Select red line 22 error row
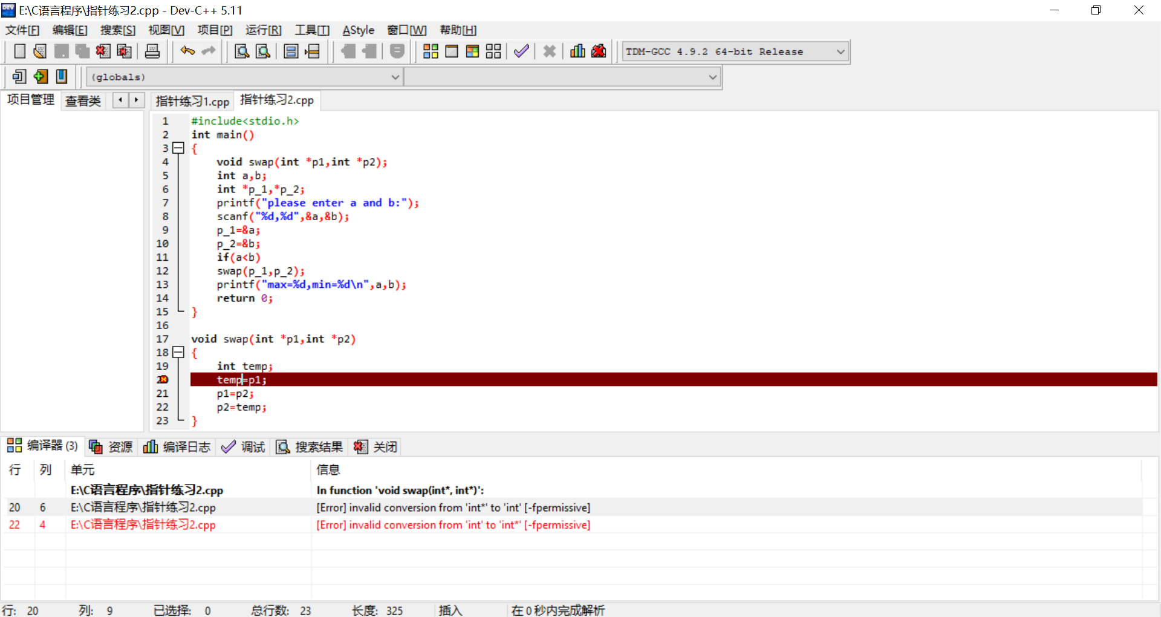Viewport: 1161px width, 617px height. click(x=571, y=524)
